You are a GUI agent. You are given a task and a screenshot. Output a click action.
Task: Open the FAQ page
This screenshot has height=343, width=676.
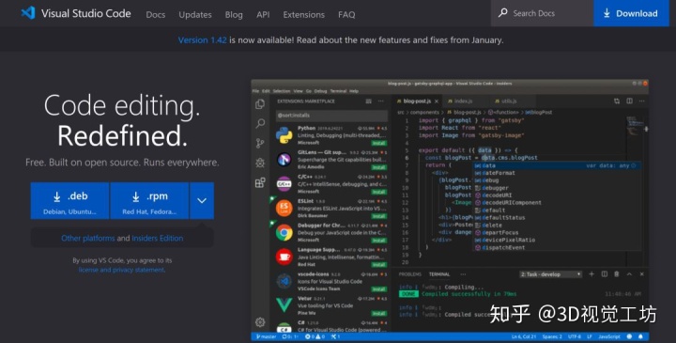[346, 15]
